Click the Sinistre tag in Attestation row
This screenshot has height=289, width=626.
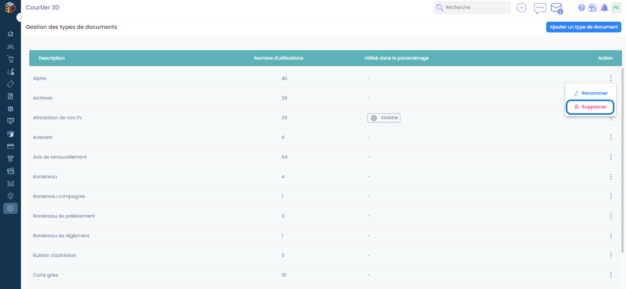pos(384,118)
